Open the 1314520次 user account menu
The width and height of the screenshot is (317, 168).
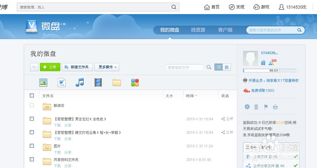click(x=293, y=7)
